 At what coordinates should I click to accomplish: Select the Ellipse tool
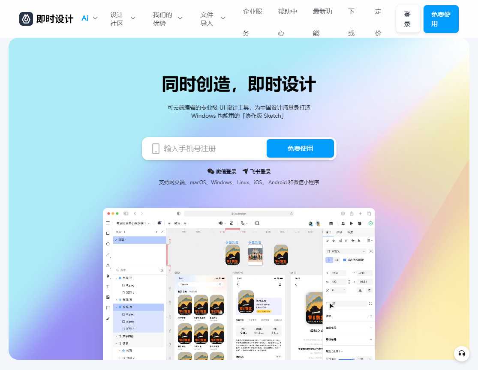coord(108,243)
